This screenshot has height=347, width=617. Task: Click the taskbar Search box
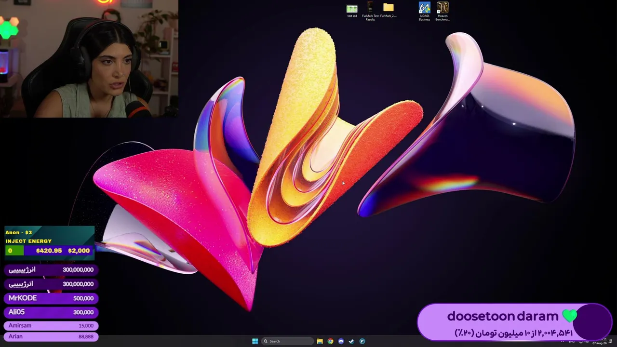(287, 341)
